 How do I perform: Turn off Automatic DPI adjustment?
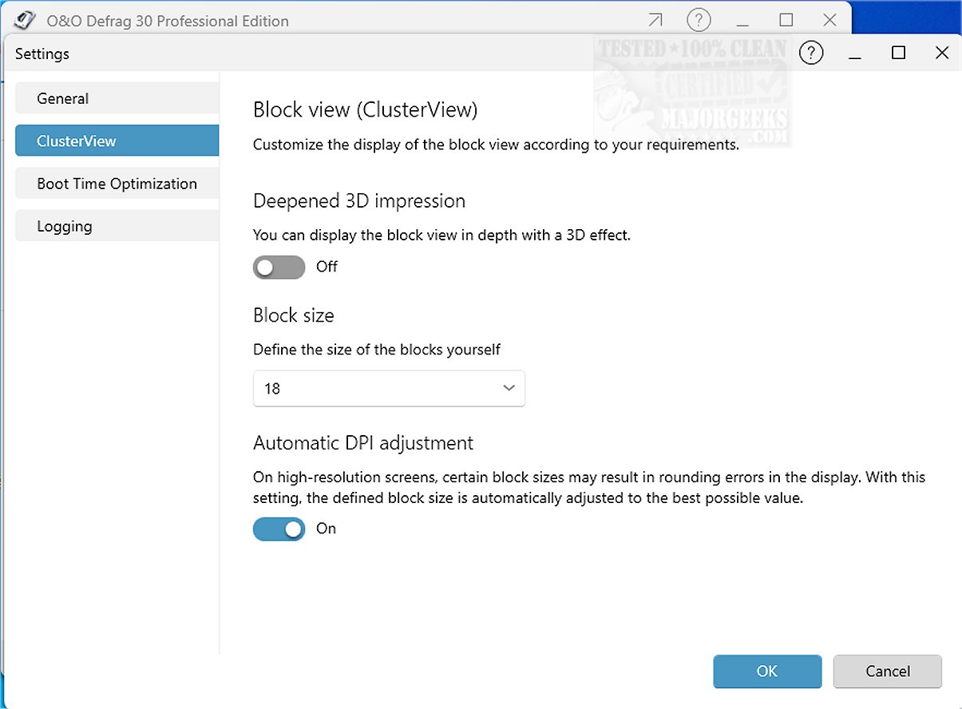click(279, 529)
